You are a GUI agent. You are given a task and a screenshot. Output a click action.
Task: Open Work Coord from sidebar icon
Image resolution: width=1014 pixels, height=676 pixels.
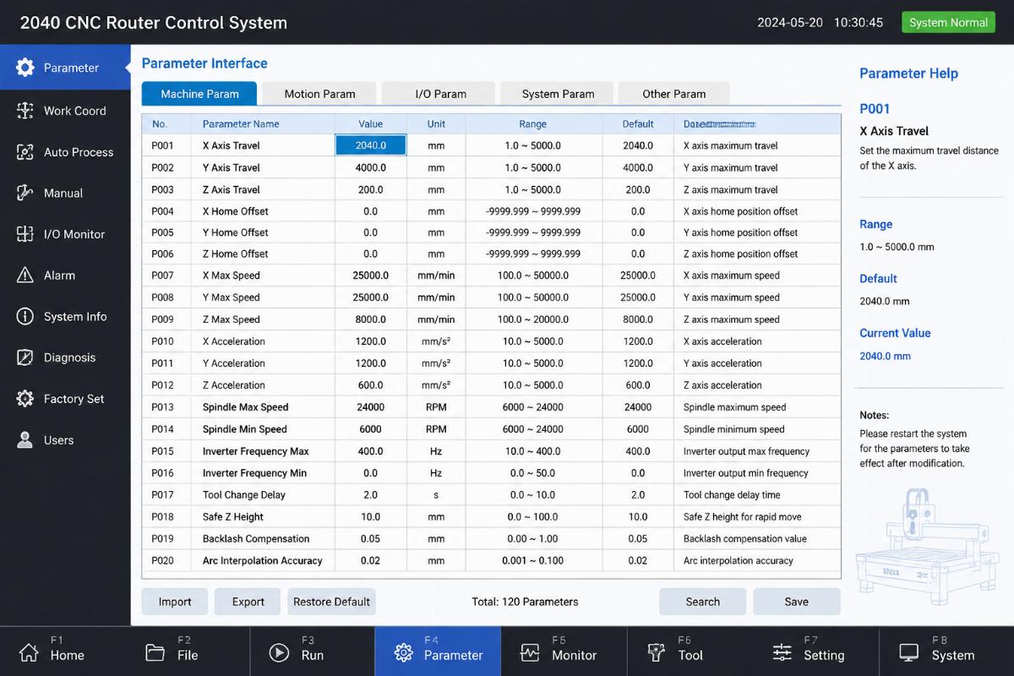pyautogui.click(x=25, y=111)
